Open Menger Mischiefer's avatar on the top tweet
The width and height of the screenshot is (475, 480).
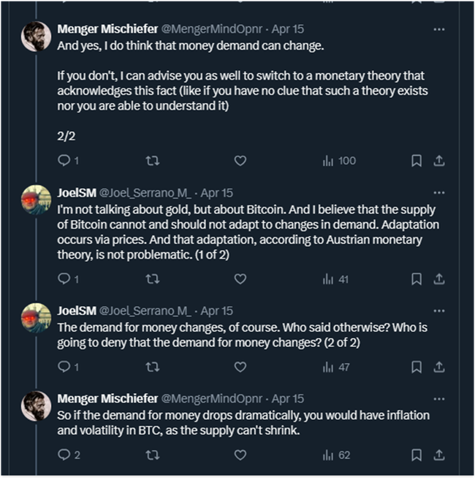point(36,37)
